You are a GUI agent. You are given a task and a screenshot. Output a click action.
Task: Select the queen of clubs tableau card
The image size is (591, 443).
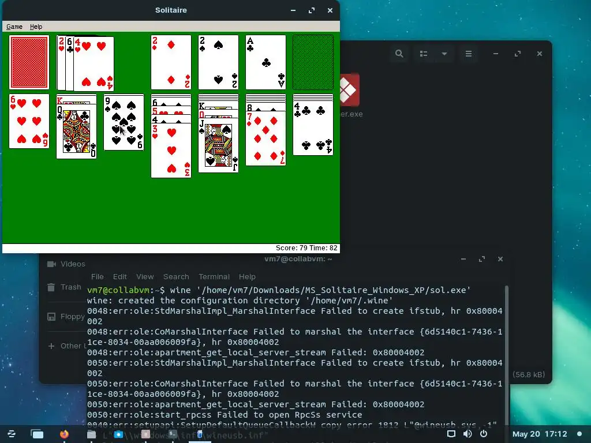(77, 132)
